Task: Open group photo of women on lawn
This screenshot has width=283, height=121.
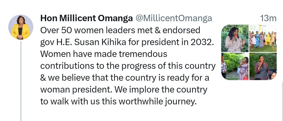Action: [263, 38]
